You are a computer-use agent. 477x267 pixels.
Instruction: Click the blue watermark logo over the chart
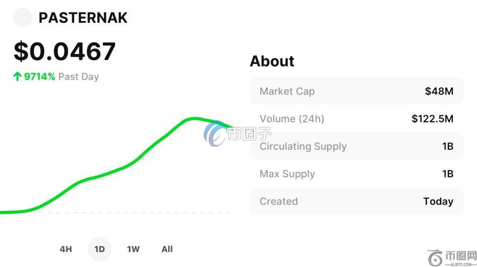214,133
